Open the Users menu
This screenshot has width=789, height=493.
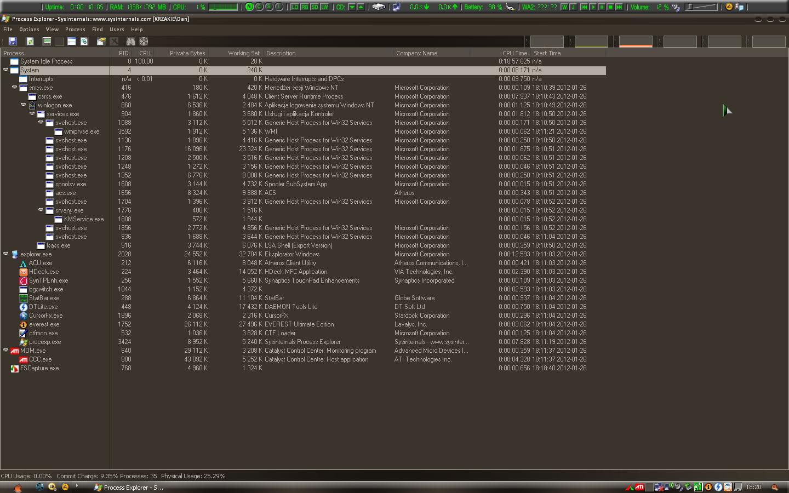117,30
